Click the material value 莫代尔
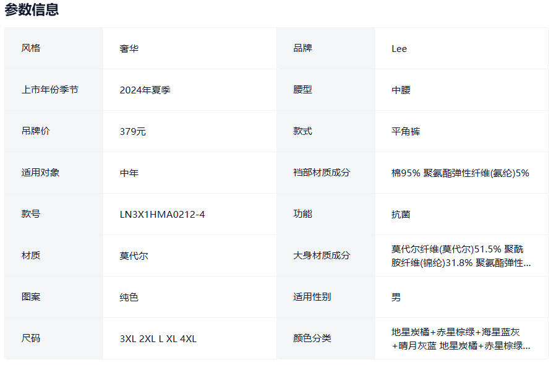 [134, 256]
